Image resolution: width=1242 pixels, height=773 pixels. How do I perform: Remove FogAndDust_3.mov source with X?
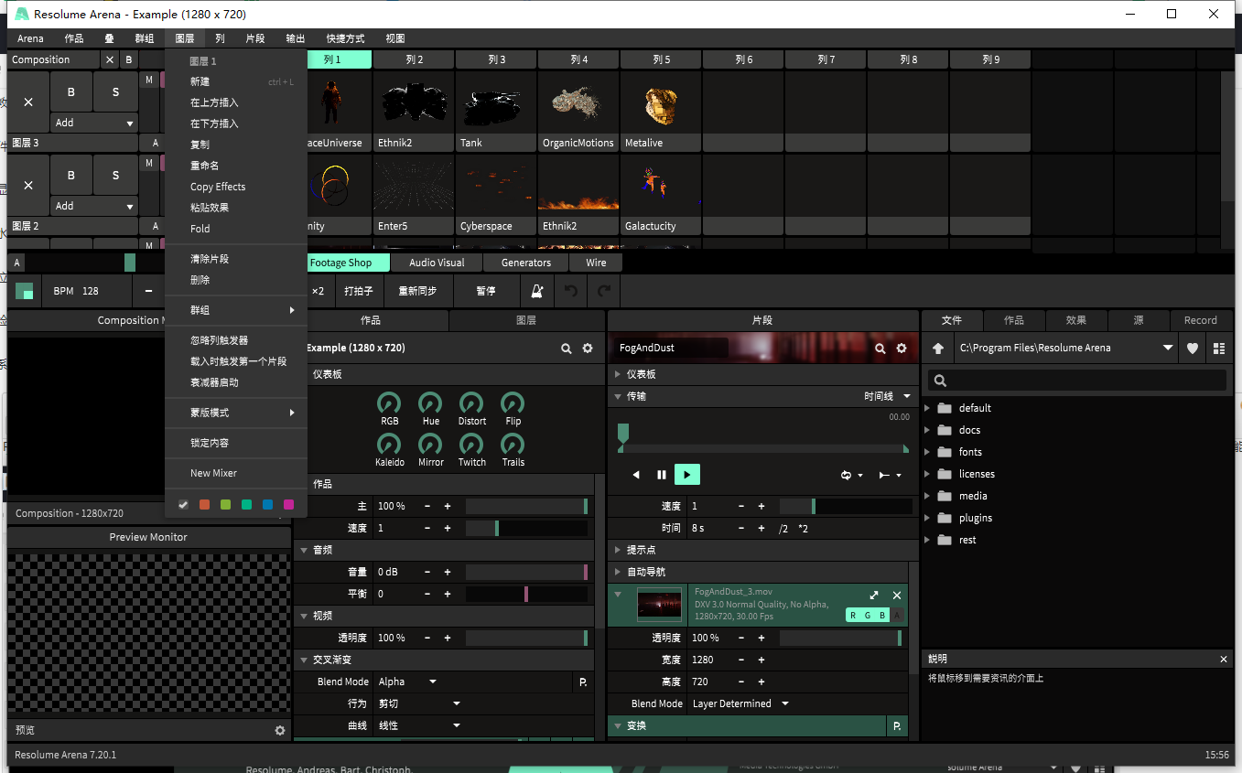pos(897,596)
